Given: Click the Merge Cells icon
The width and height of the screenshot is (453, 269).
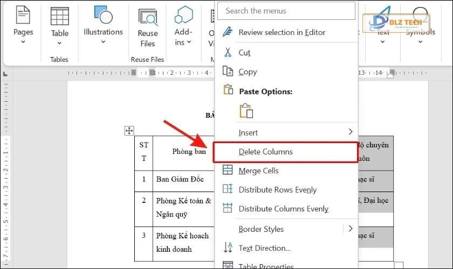Looking at the screenshot, I should point(228,171).
